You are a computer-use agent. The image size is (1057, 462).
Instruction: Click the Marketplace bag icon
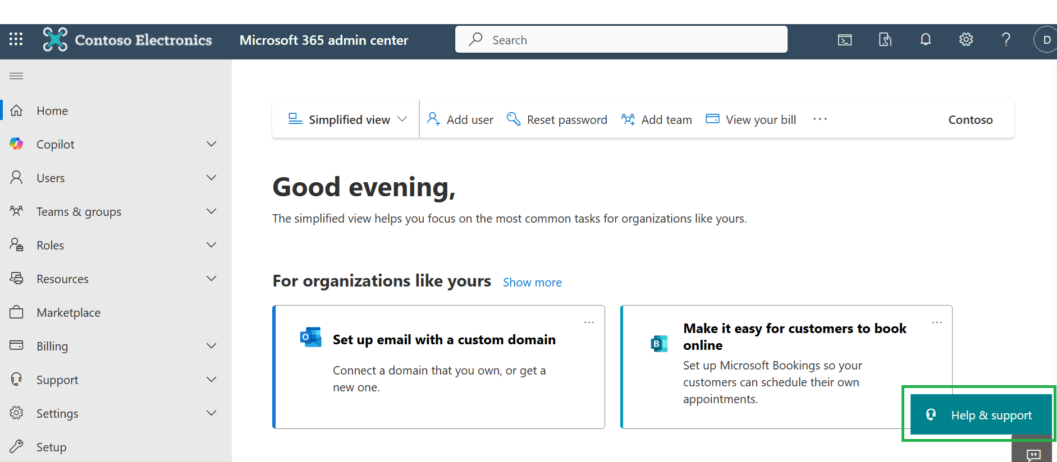pos(16,312)
